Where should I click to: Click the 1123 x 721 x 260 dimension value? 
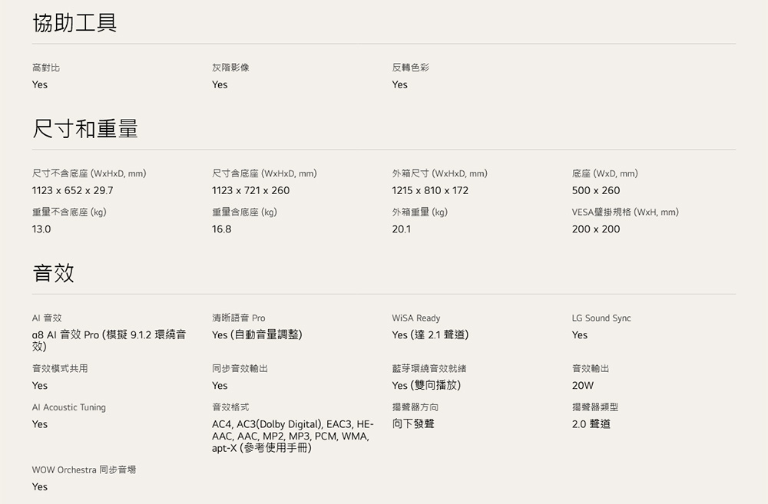251,190
